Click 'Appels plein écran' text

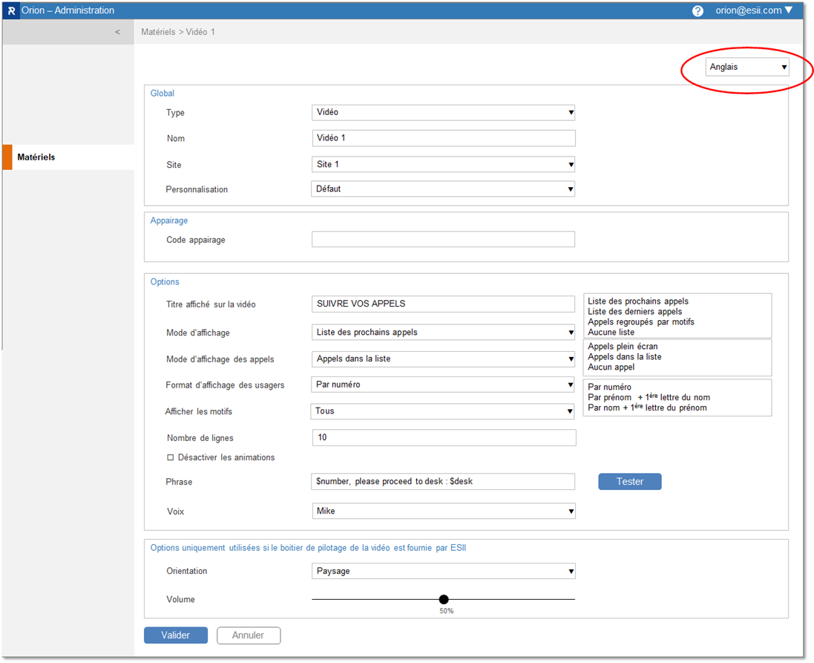(623, 347)
